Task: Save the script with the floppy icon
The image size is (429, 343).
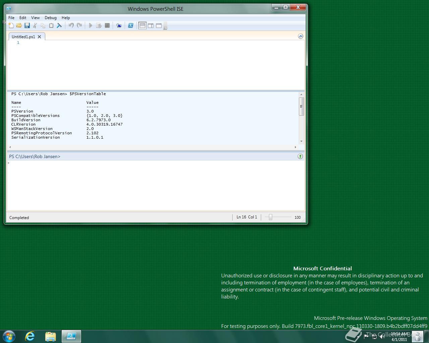Action: [27, 25]
